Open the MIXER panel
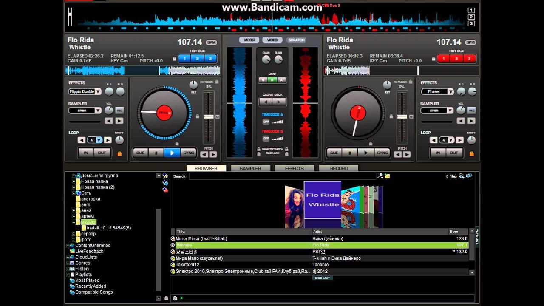The height and width of the screenshot is (306, 544). [x=249, y=40]
